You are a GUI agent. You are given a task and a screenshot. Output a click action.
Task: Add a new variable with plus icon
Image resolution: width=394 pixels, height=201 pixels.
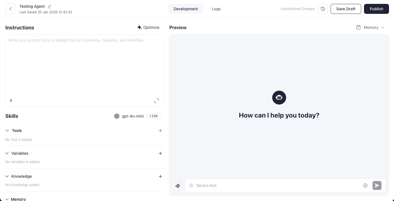[160, 153]
